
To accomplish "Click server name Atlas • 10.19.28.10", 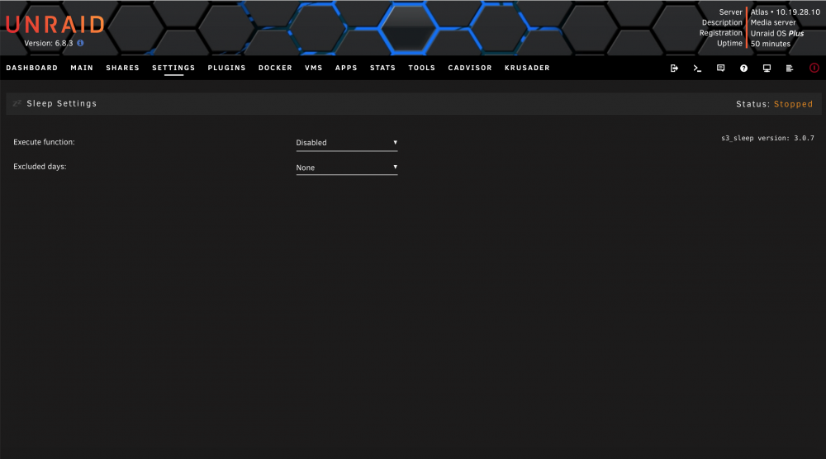I will point(785,12).
